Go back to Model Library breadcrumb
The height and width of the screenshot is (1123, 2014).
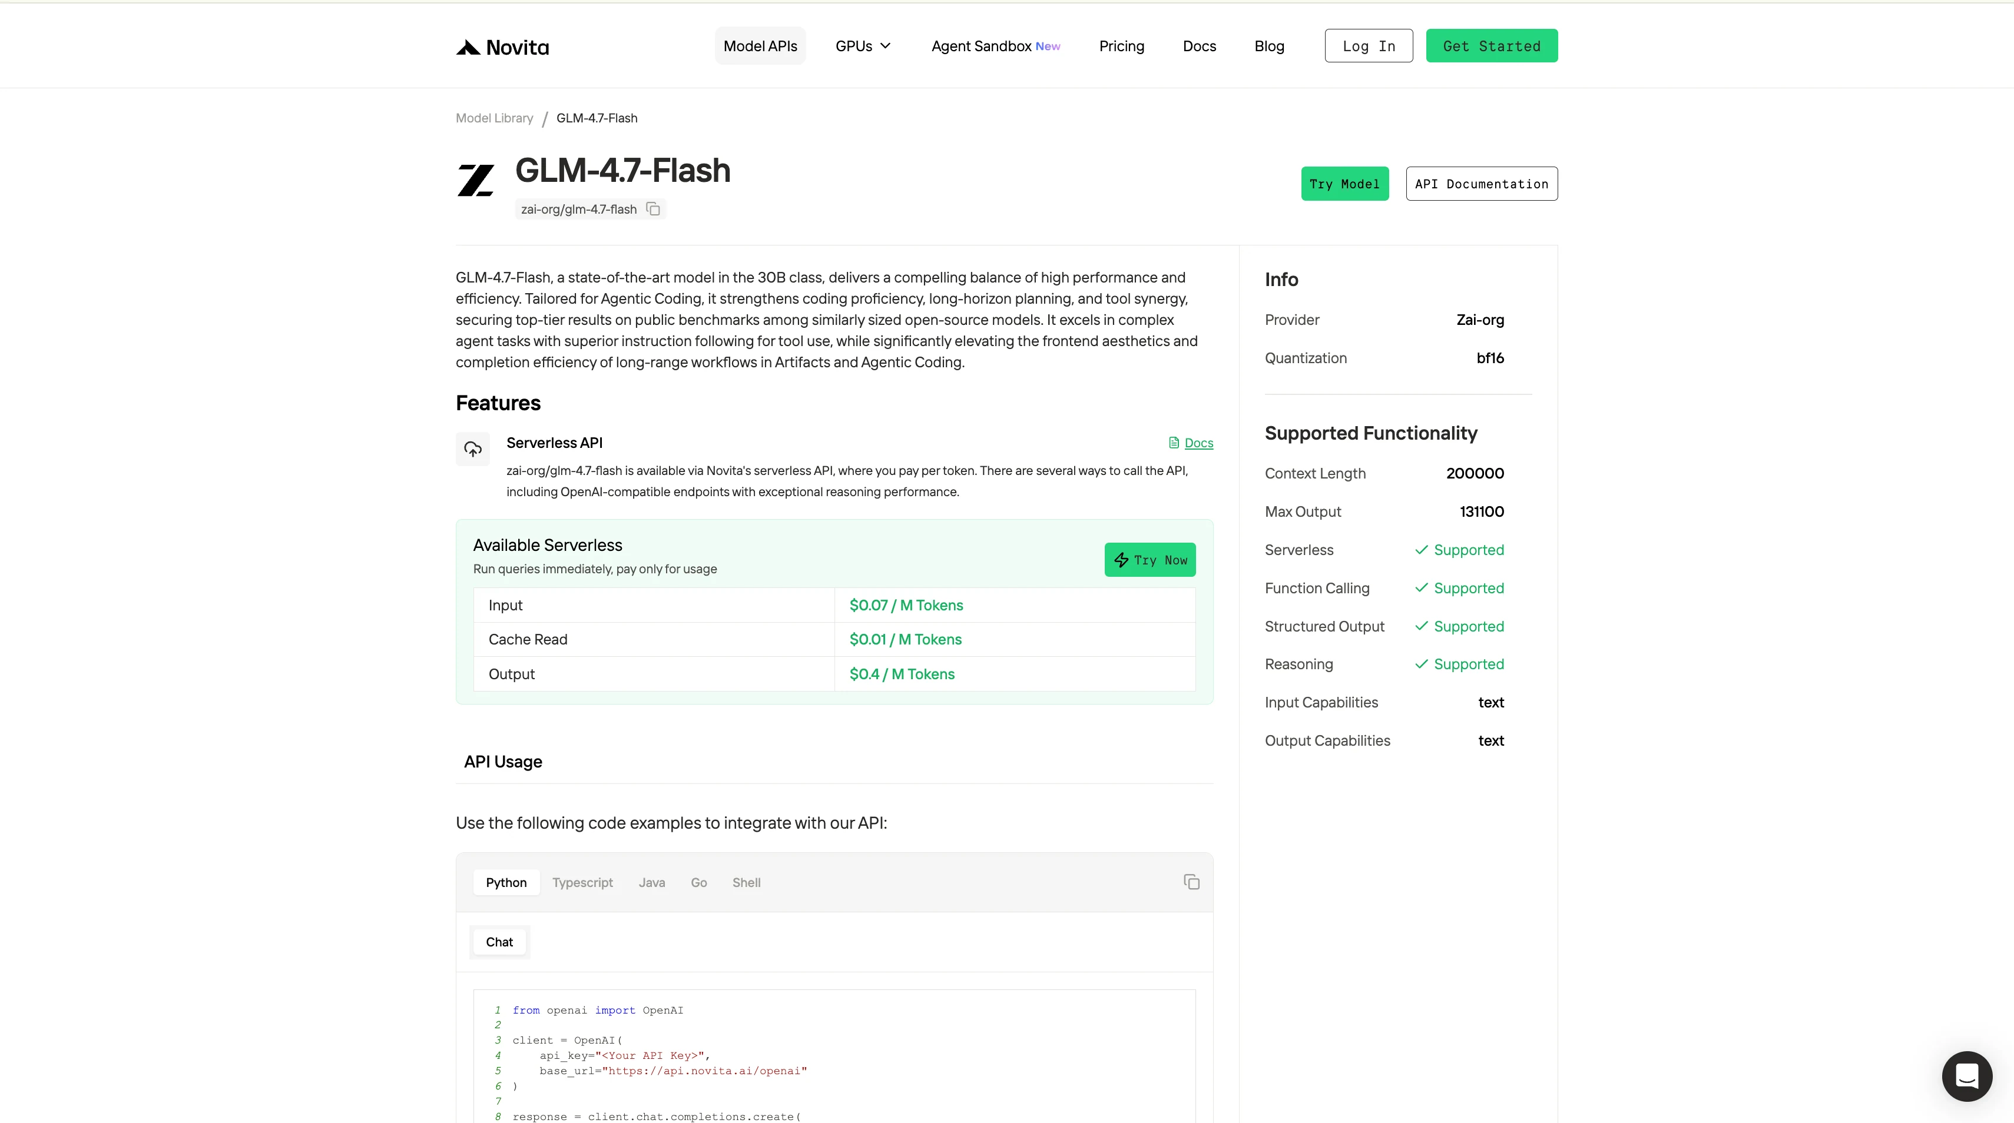pyautogui.click(x=494, y=118)
